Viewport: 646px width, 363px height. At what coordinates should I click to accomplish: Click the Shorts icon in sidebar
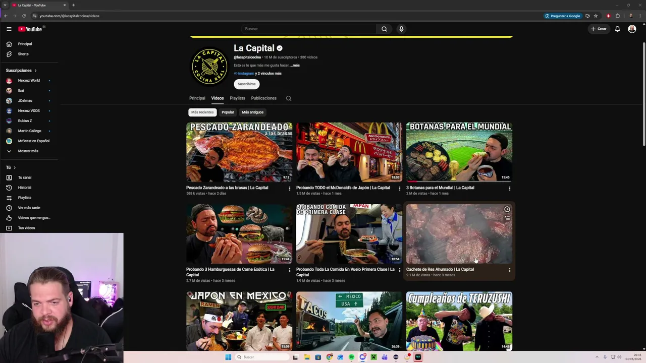pyautogui.click(x=9, y=54)
